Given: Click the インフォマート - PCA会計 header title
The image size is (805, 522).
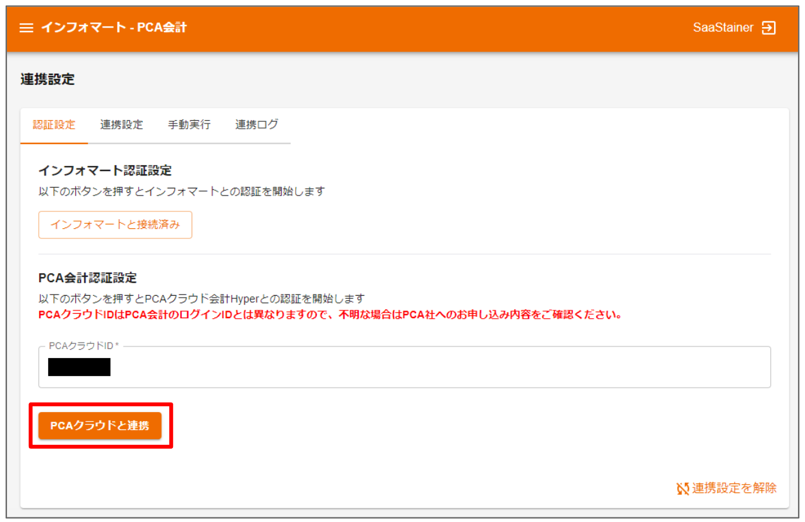Looking at the screenshot, I should (x=114, y=28).
